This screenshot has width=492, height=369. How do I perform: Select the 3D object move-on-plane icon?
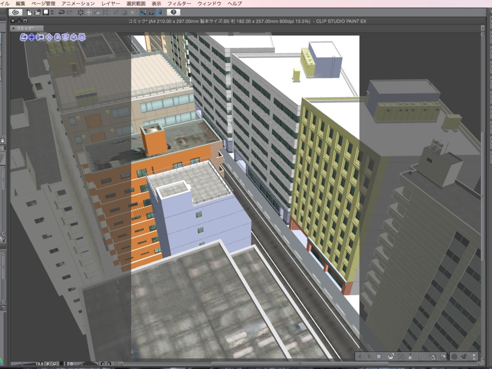(49, 37)
